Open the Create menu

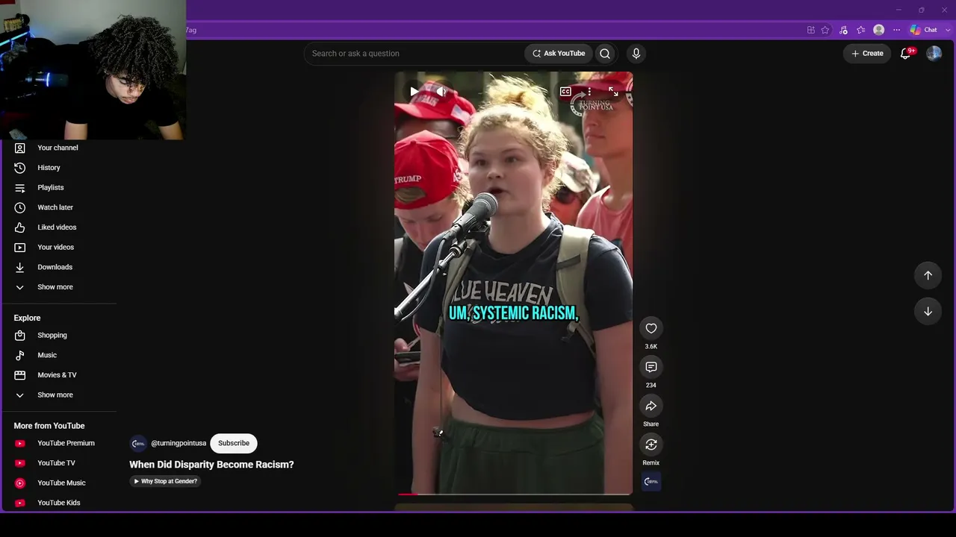point(867,54)
